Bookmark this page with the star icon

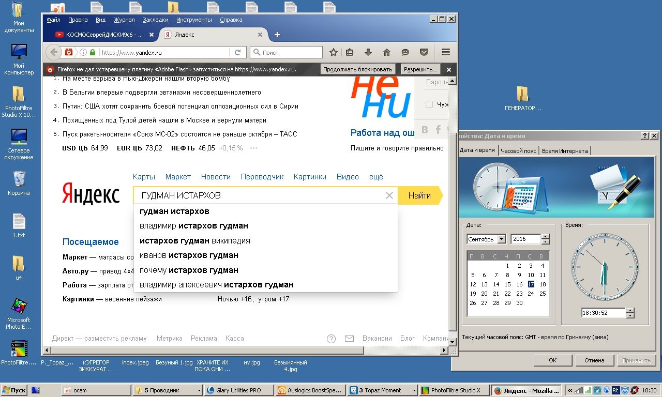coord(334,52)
